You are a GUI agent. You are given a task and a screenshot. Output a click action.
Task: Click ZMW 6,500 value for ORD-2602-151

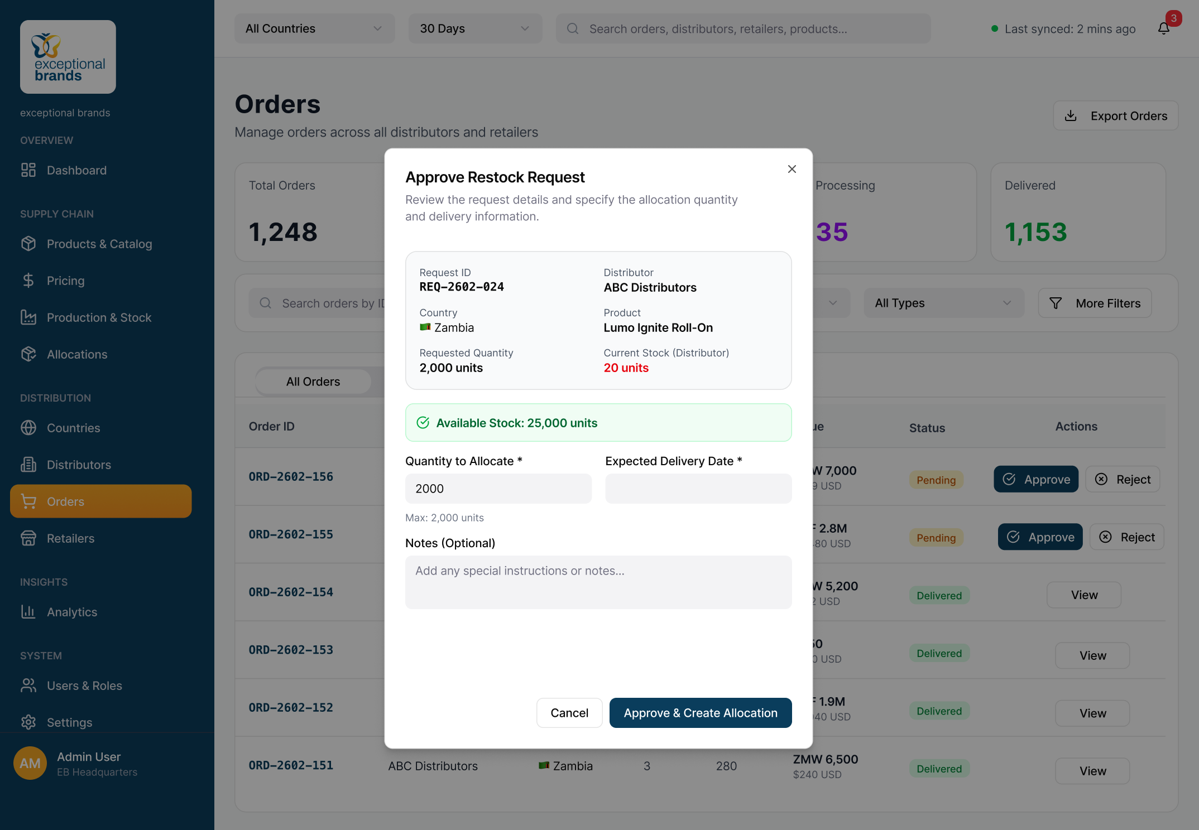826,759
